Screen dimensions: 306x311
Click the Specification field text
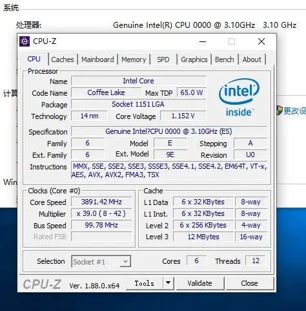click(x=169, y=131)
